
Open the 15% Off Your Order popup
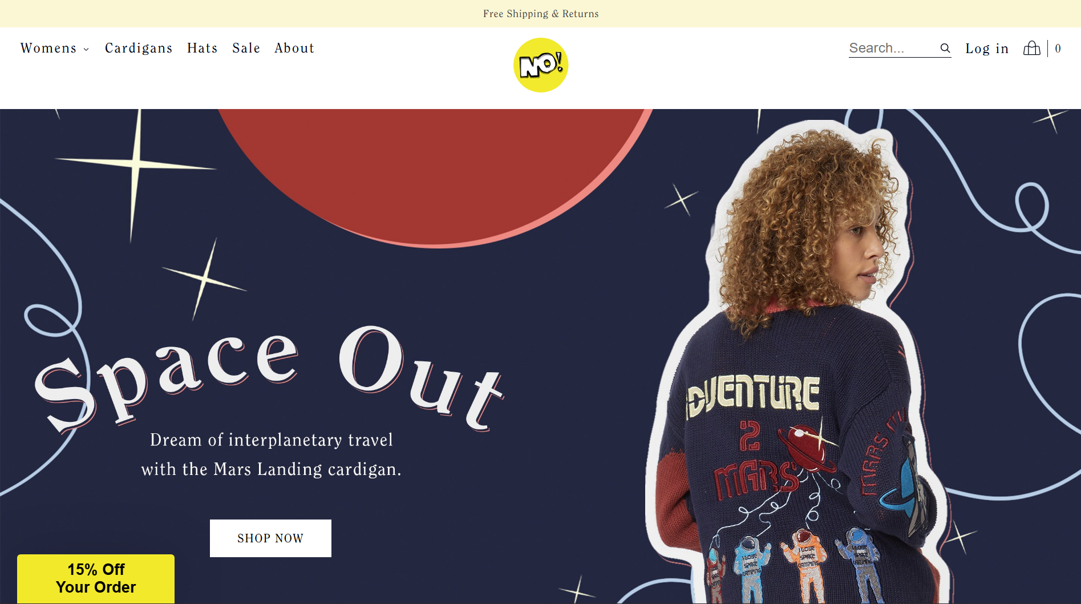click(96, 578)
